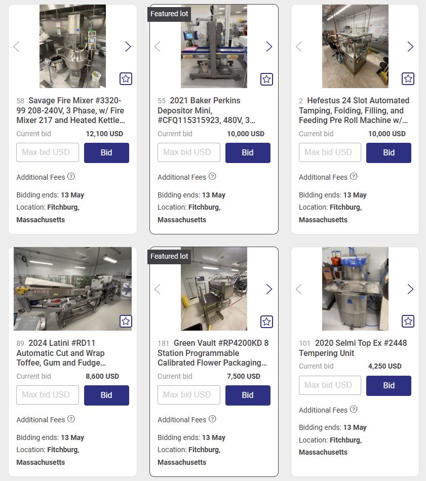Show Additional Fees info for Savage Fire Mixer
The width and height of the screenshot is (426, 481).
pyautogui.click(x=71, y=176)
